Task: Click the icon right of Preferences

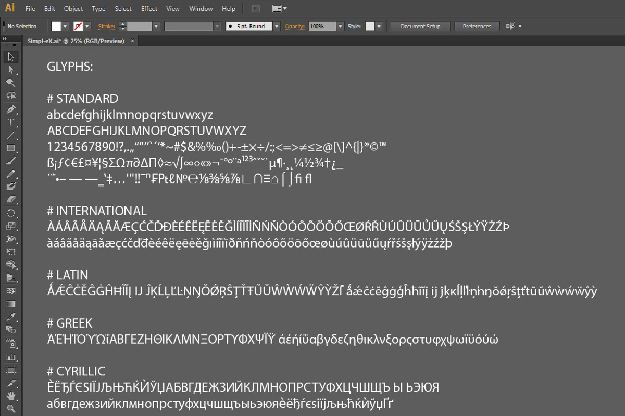Action: coord(510,26)
